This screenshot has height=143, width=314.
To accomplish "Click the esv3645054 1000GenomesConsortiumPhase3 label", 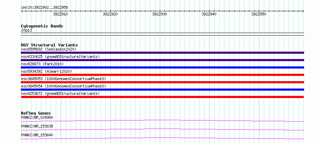I will click(64, 86).
